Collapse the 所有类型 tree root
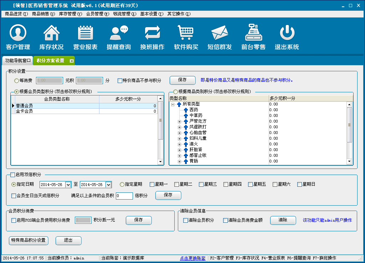365x263 pixels. point(173,104)
